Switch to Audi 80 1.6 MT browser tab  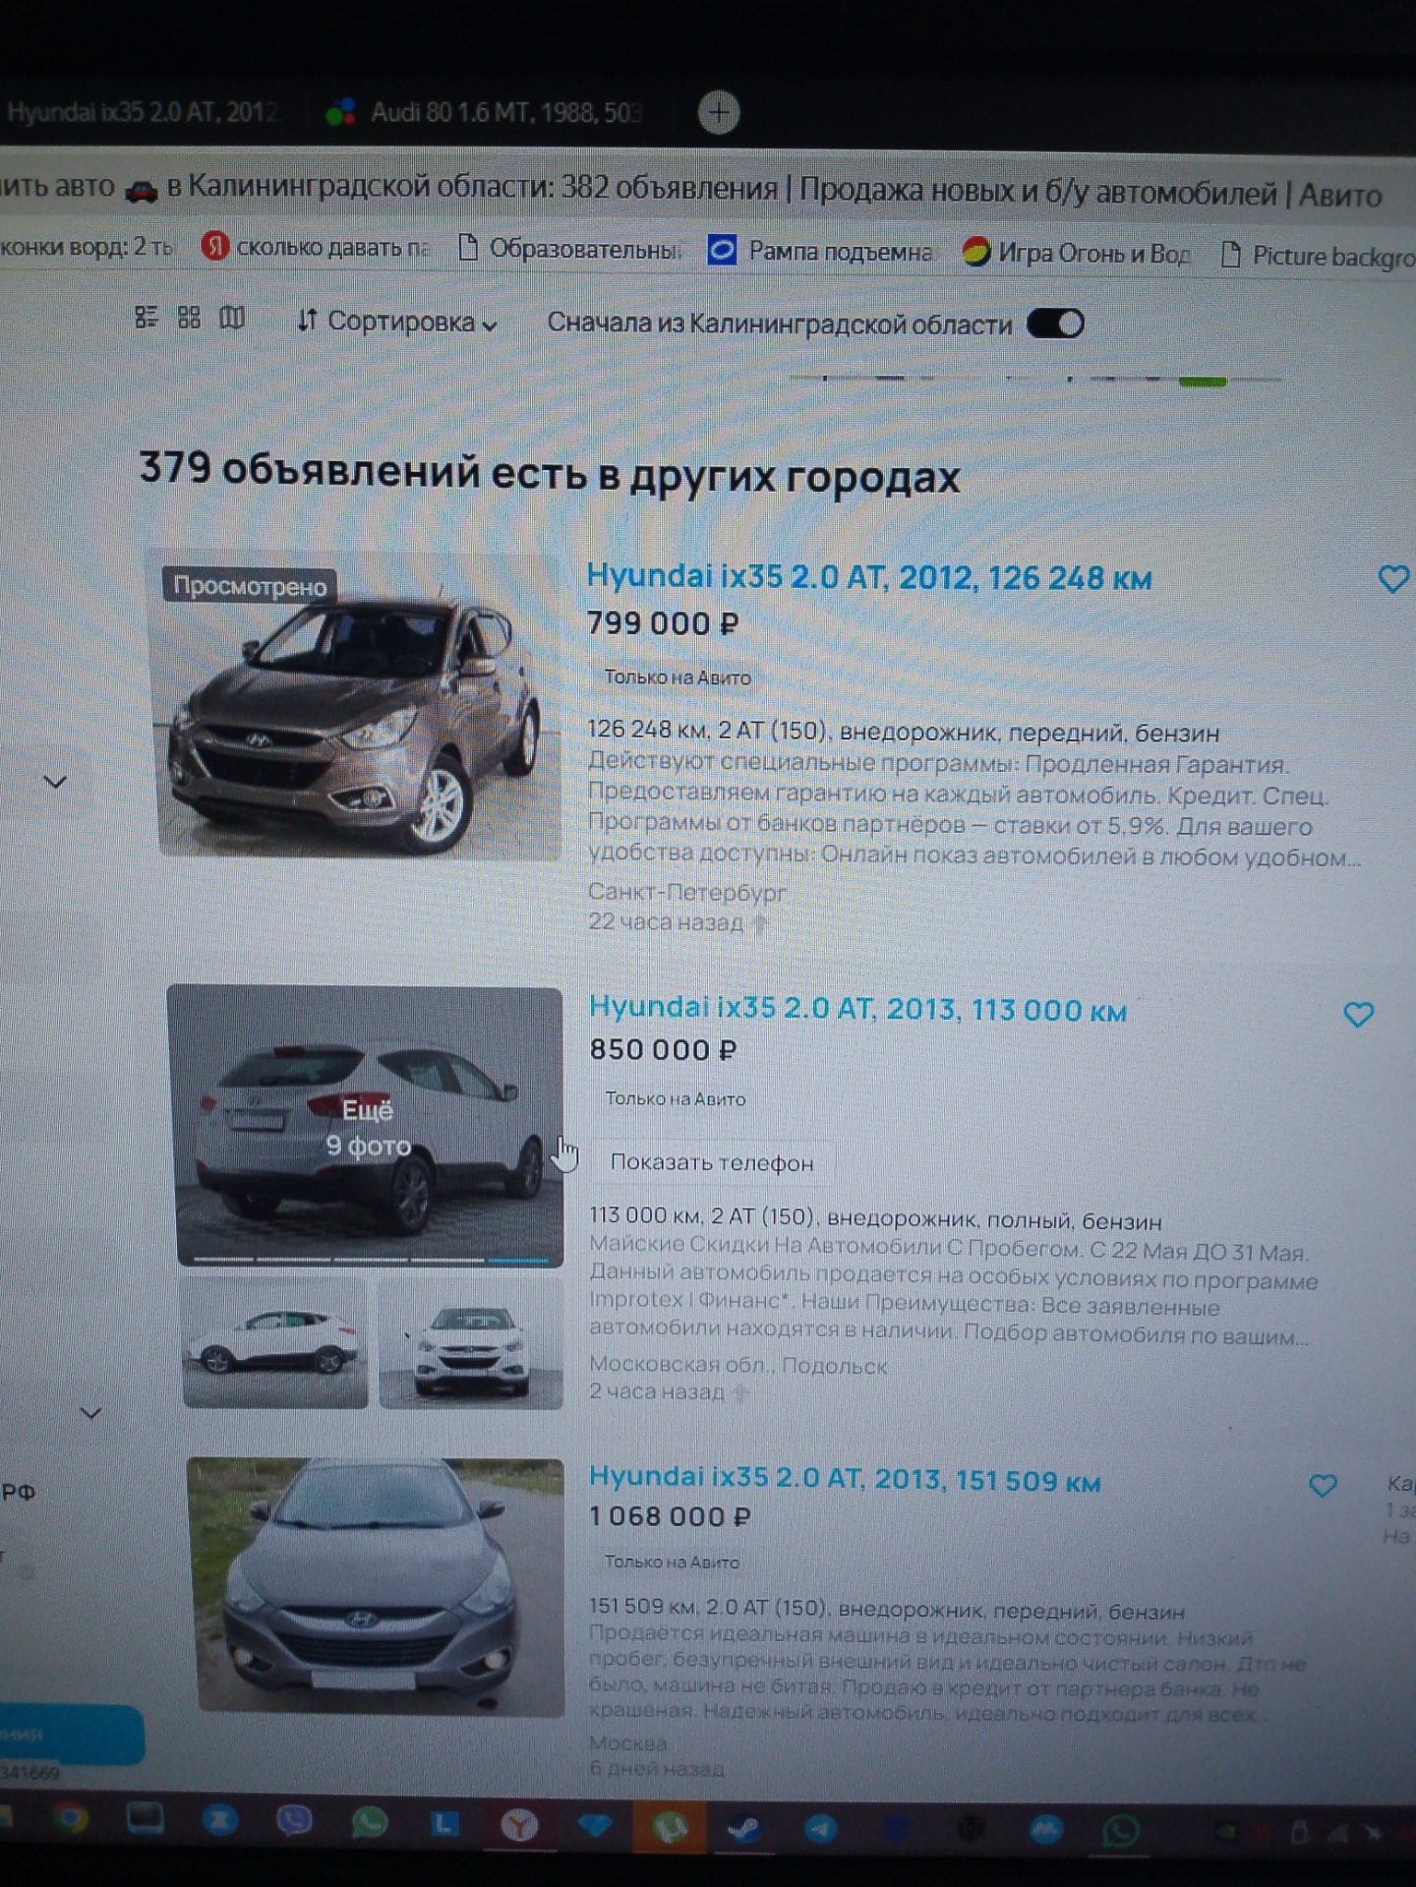click(x=487, y=113)
